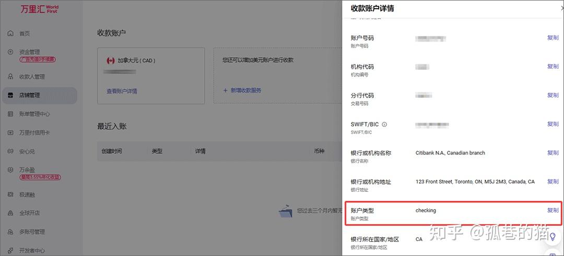Image resolution: width=564 pixels, height=256 pixels.
Task: Open 账单管理中心 menu item
Action: 34,114
